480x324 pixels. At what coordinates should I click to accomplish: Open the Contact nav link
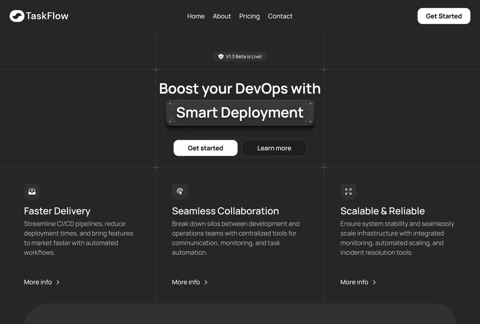[280, 16]
